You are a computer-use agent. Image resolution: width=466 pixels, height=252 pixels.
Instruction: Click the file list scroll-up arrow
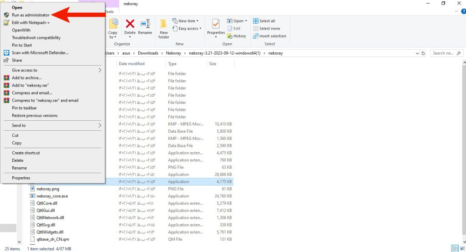[464, 62]
